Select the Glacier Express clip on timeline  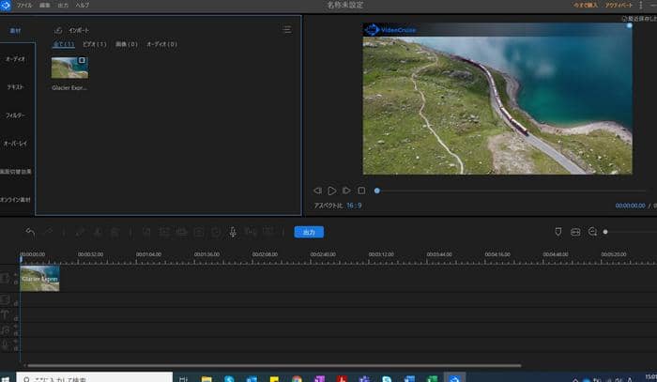(x=39, y=279)
